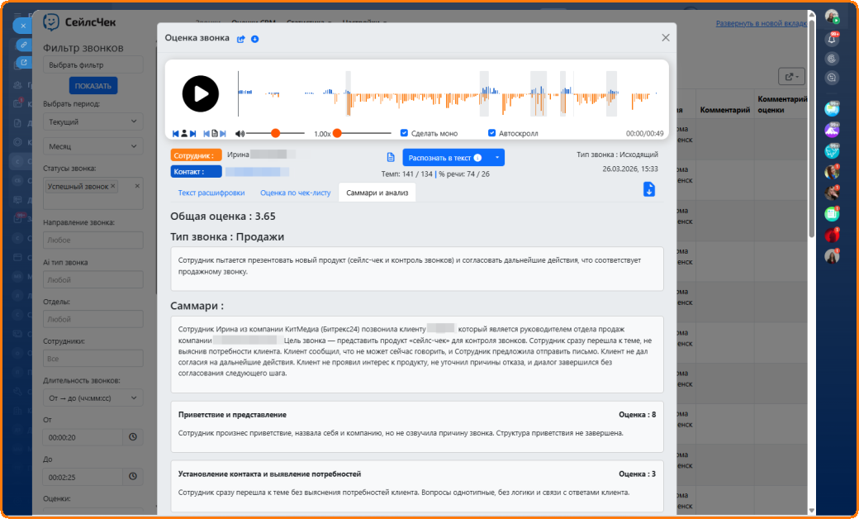Click the document icon in player controls
Image resolution: width=859 pixels, height=519 pixels.
click(x=215, y=134)
